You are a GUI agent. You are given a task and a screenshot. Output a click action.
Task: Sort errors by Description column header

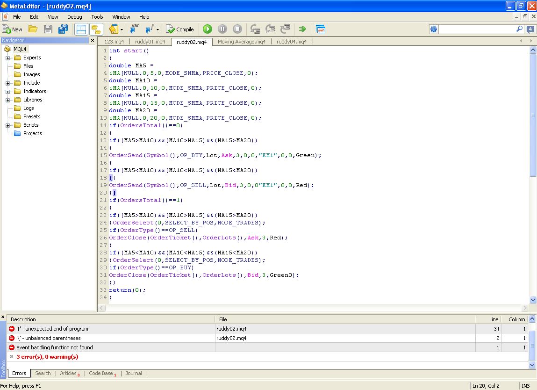click(x=111, y=319)
